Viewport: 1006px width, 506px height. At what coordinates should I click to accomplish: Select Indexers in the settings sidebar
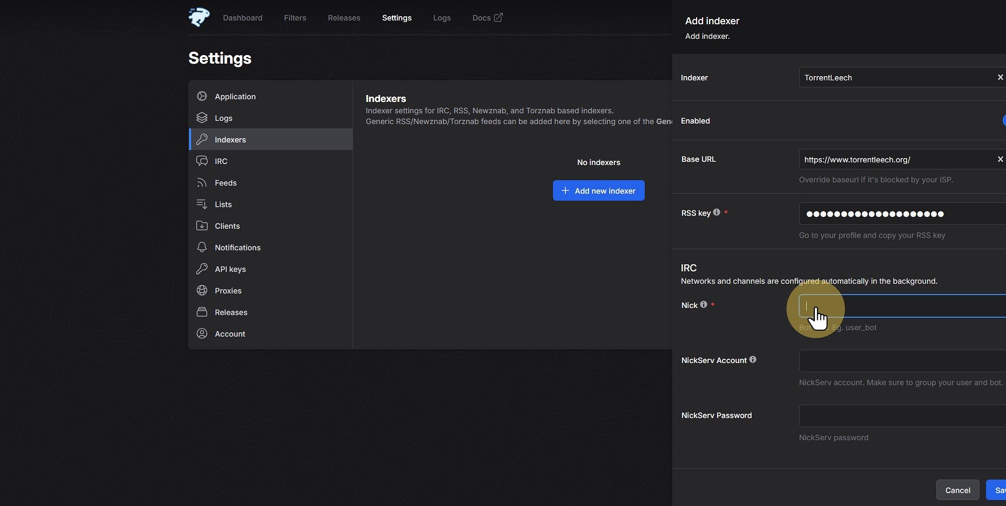click(x=271, y=139)
